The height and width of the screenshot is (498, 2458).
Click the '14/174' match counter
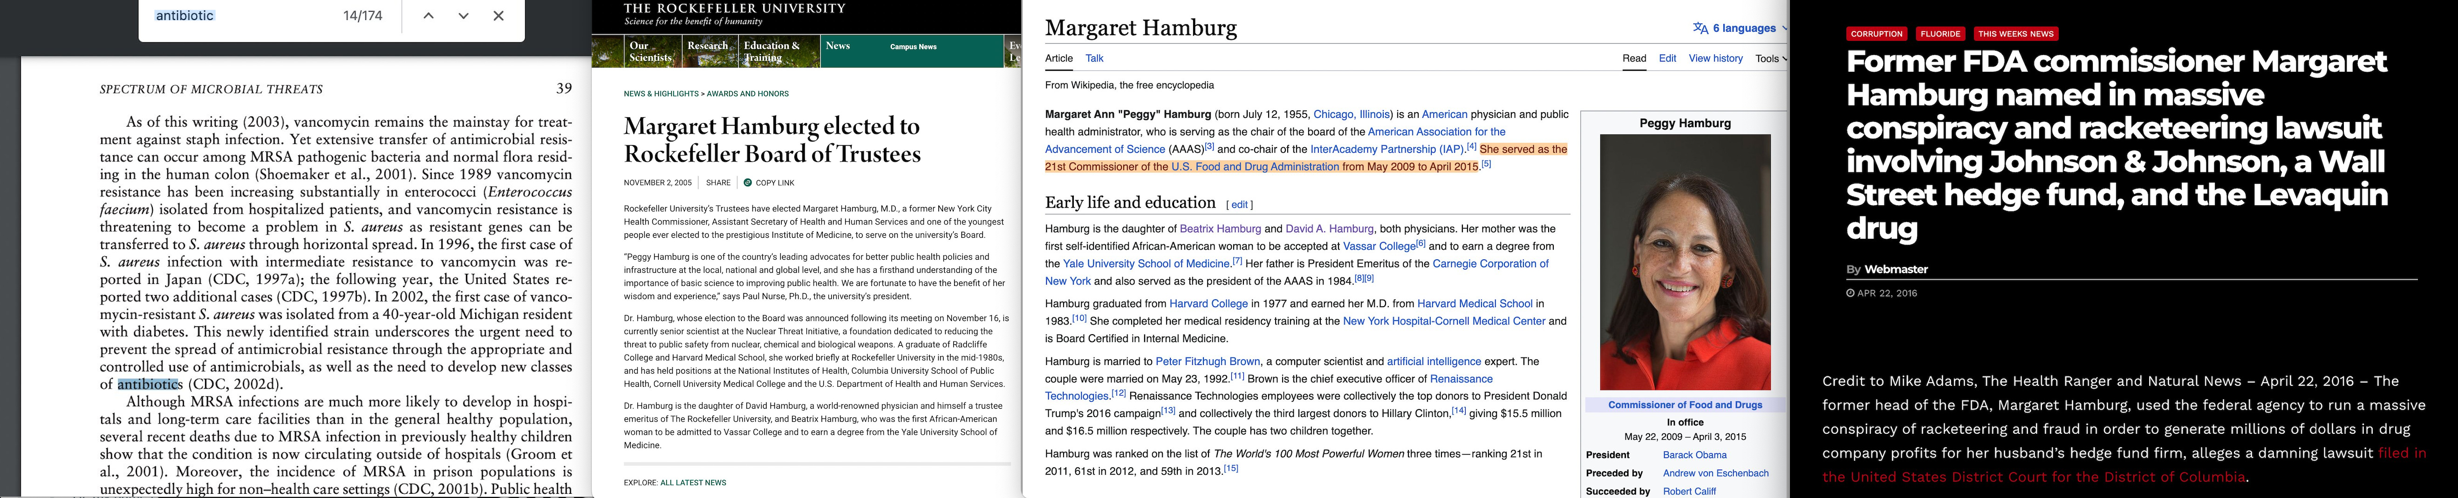(362, 16)
